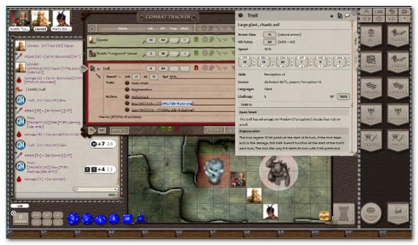Screen dimensions: 418x245
Task: Toggle targeting section icon for Glyndel
Action: [205, 40]
